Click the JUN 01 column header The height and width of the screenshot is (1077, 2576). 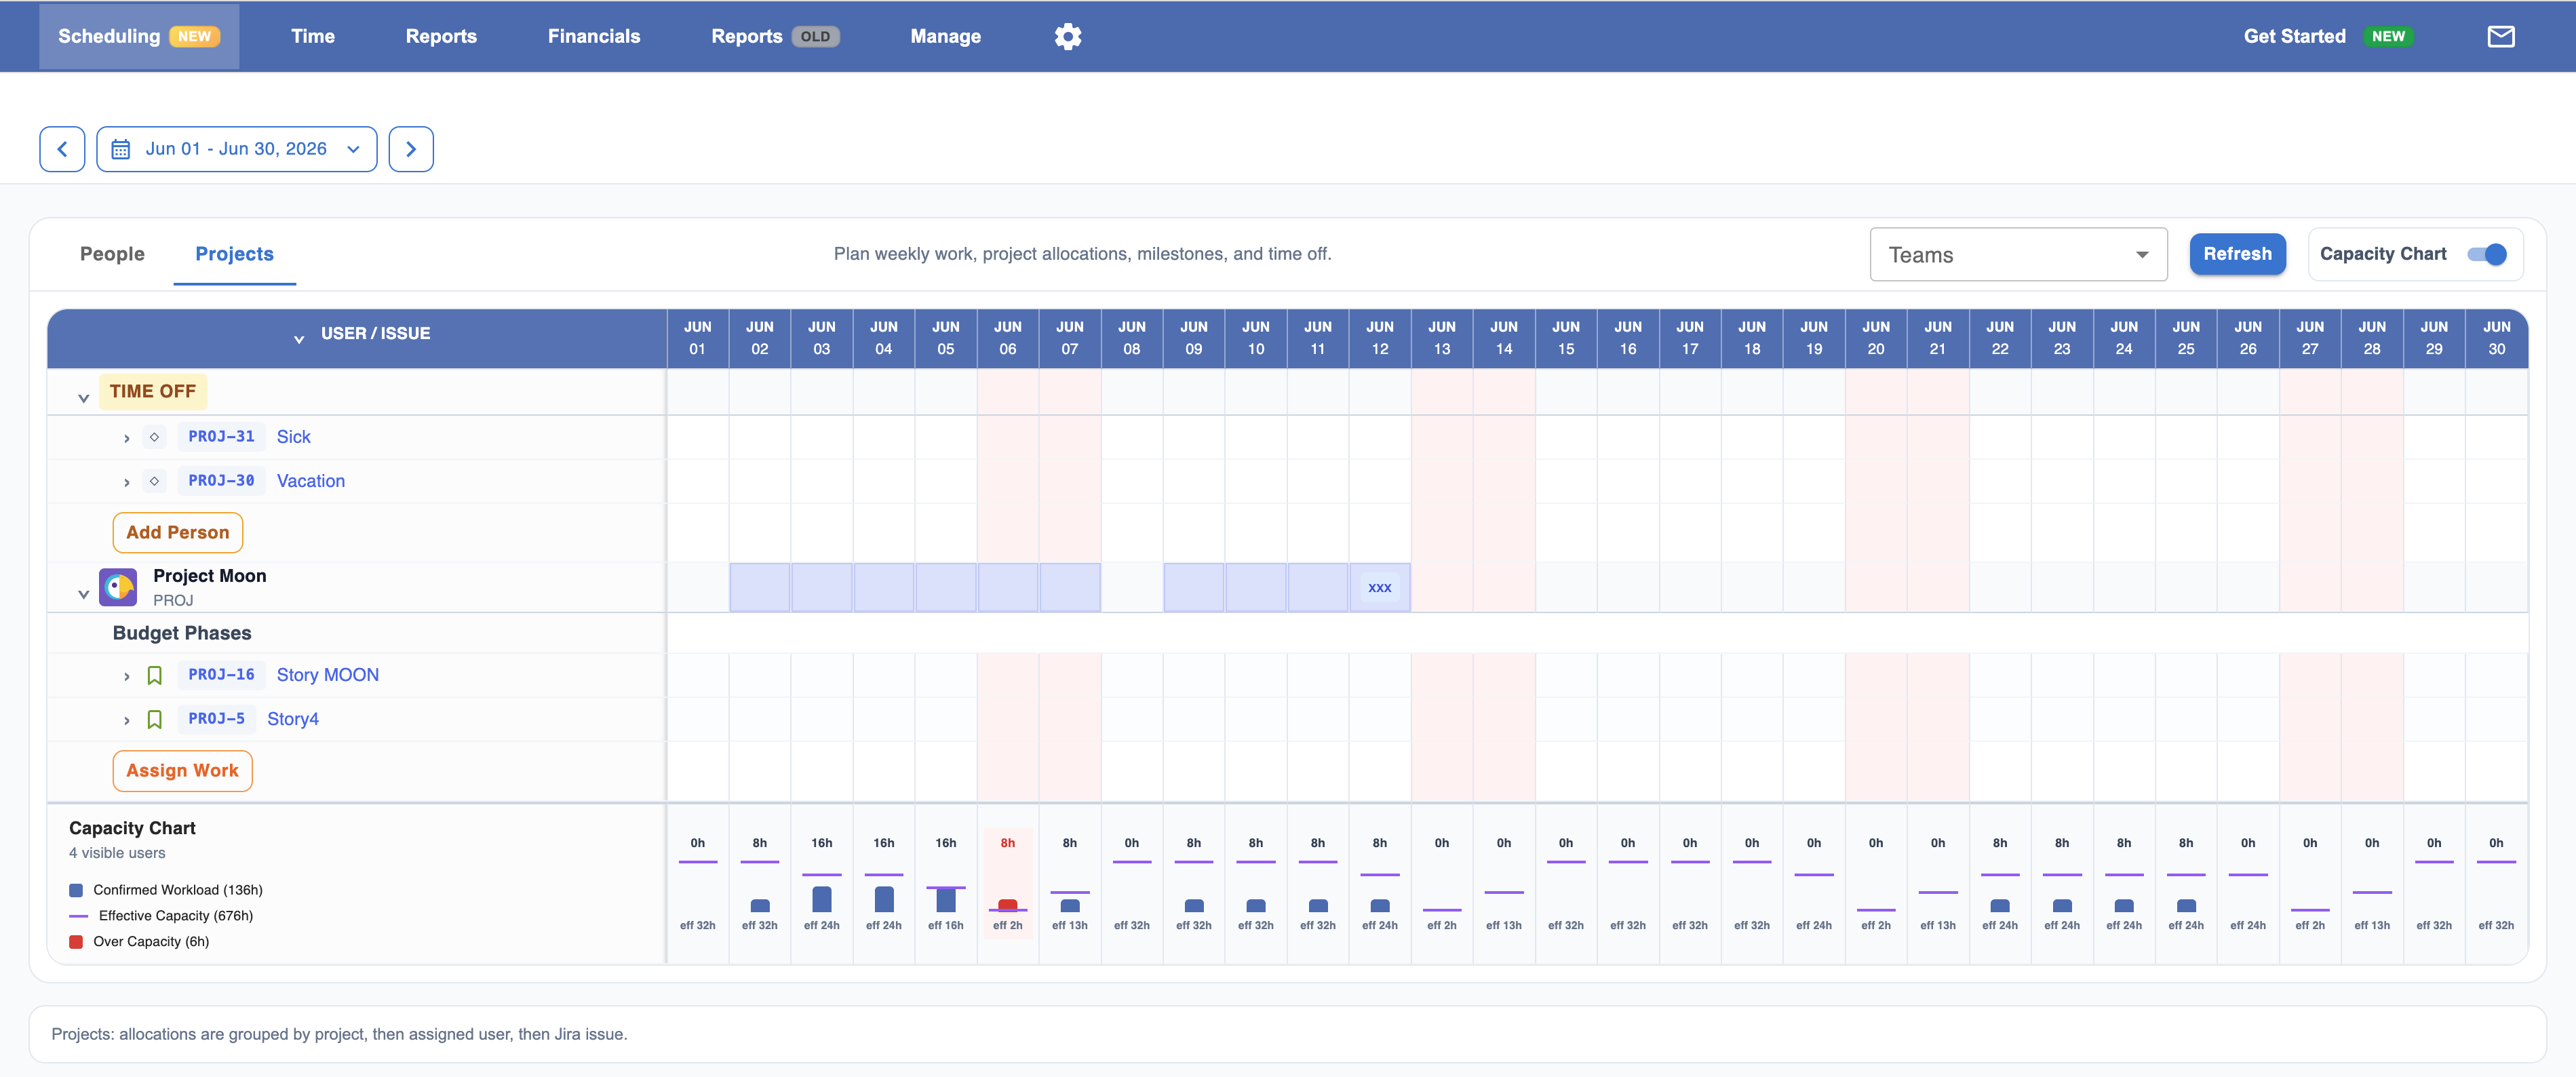point(698,338)
